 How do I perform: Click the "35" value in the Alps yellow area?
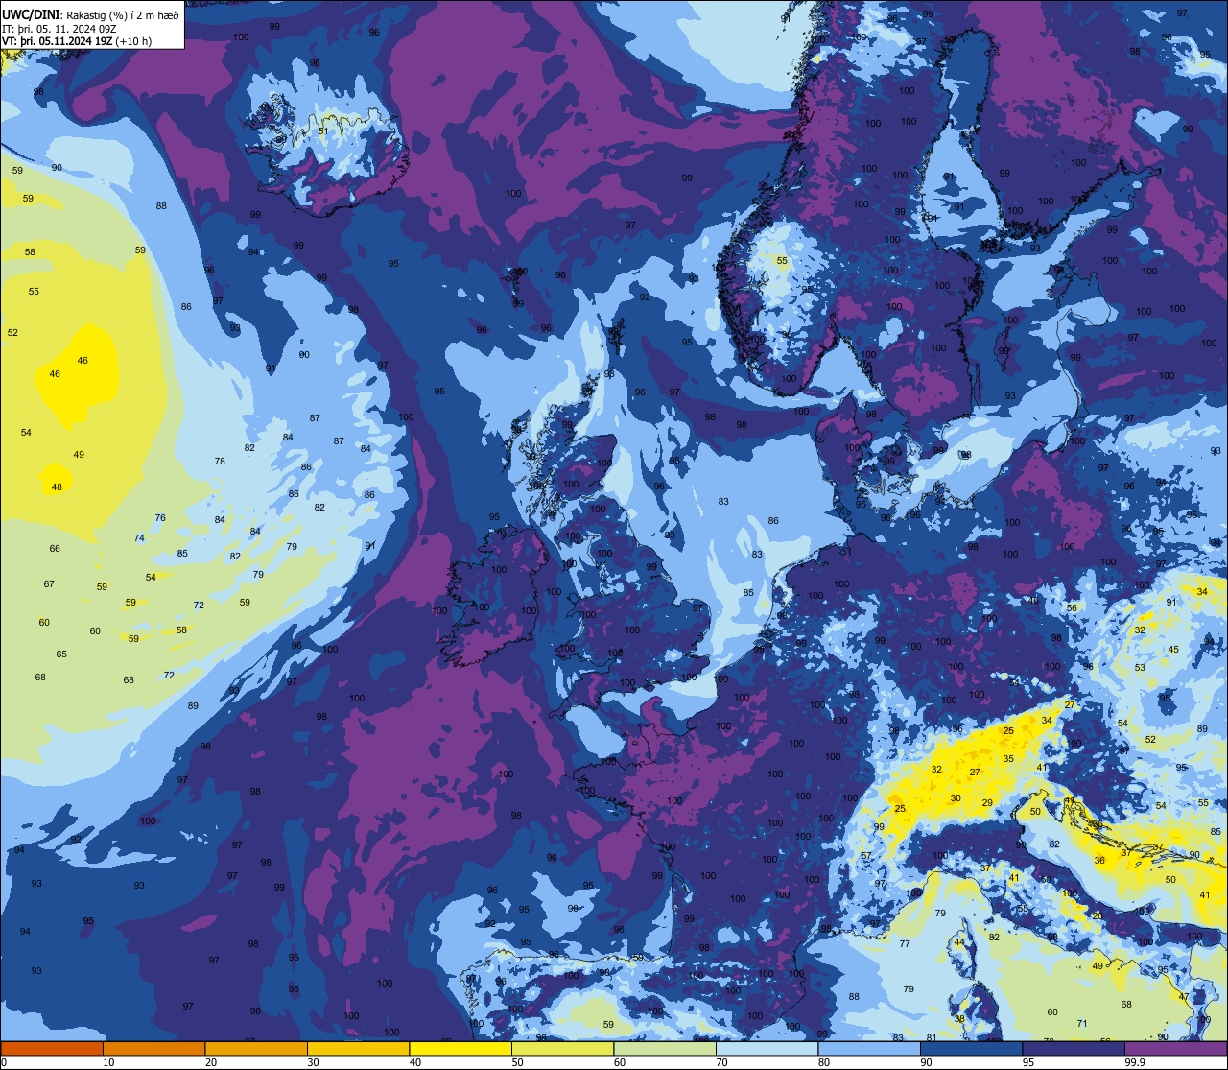point(1008,759)
